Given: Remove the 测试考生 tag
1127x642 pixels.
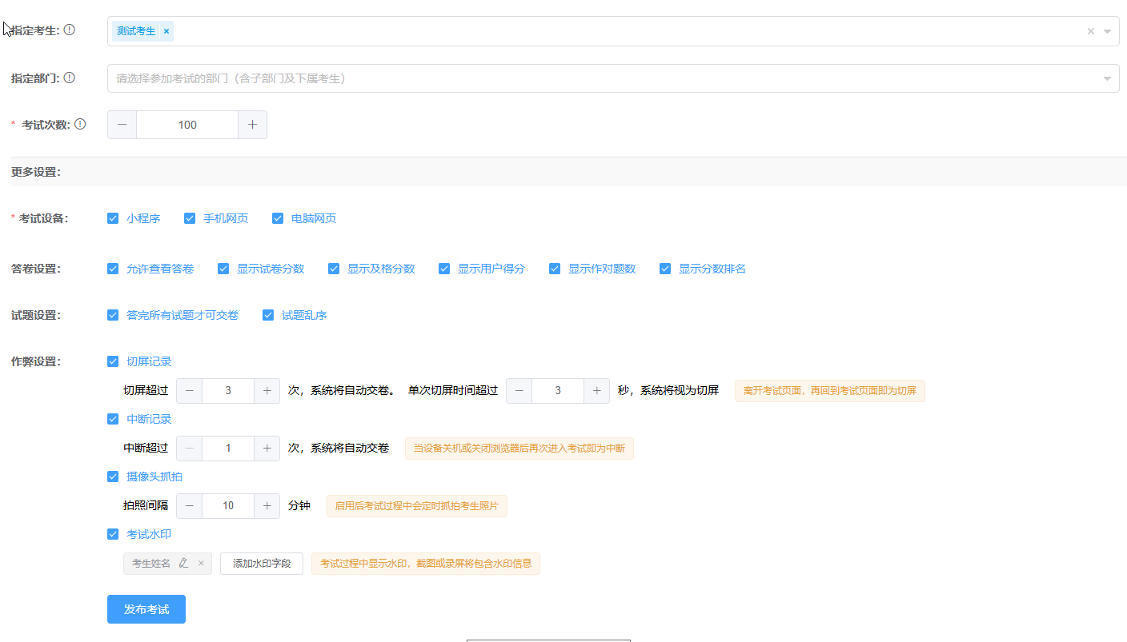Looking at the screenshot, I should pos(166,31).
